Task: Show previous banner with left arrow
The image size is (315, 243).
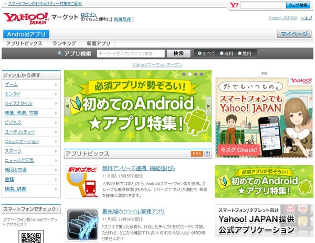Action: coord(67,106)
